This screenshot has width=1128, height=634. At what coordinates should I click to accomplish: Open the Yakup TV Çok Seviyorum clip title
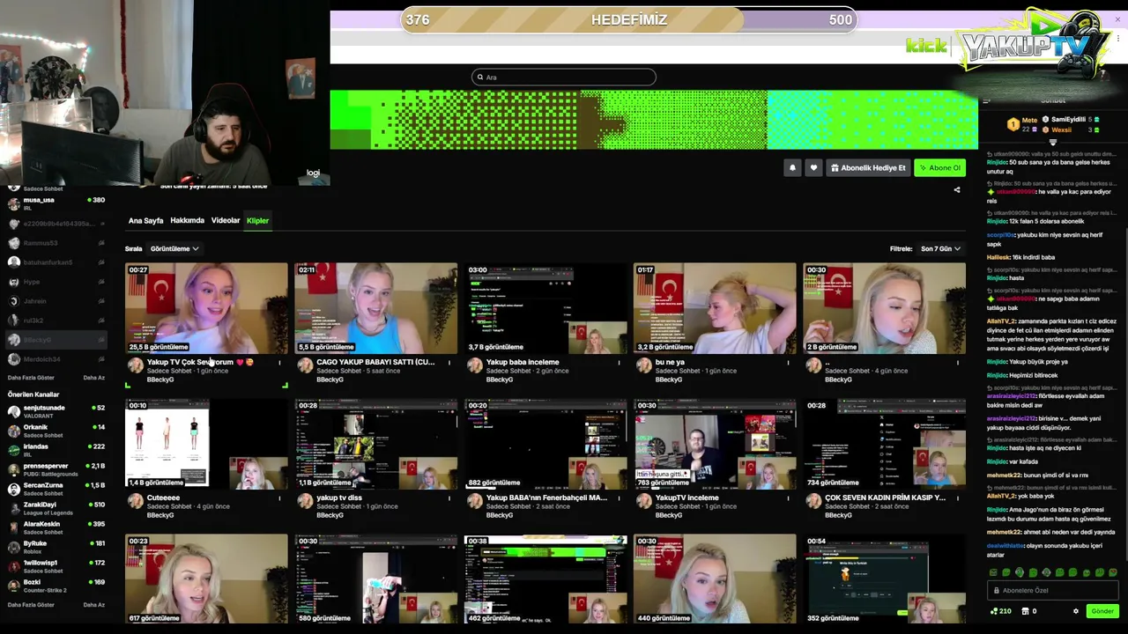200,362
